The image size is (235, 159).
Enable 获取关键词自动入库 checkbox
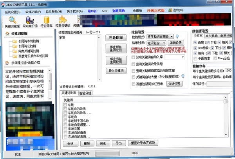click(x=133, y=57)
